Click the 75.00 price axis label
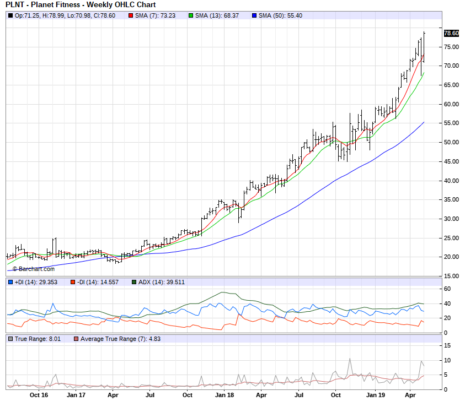 pyautogui.click(x=451, y=47)
